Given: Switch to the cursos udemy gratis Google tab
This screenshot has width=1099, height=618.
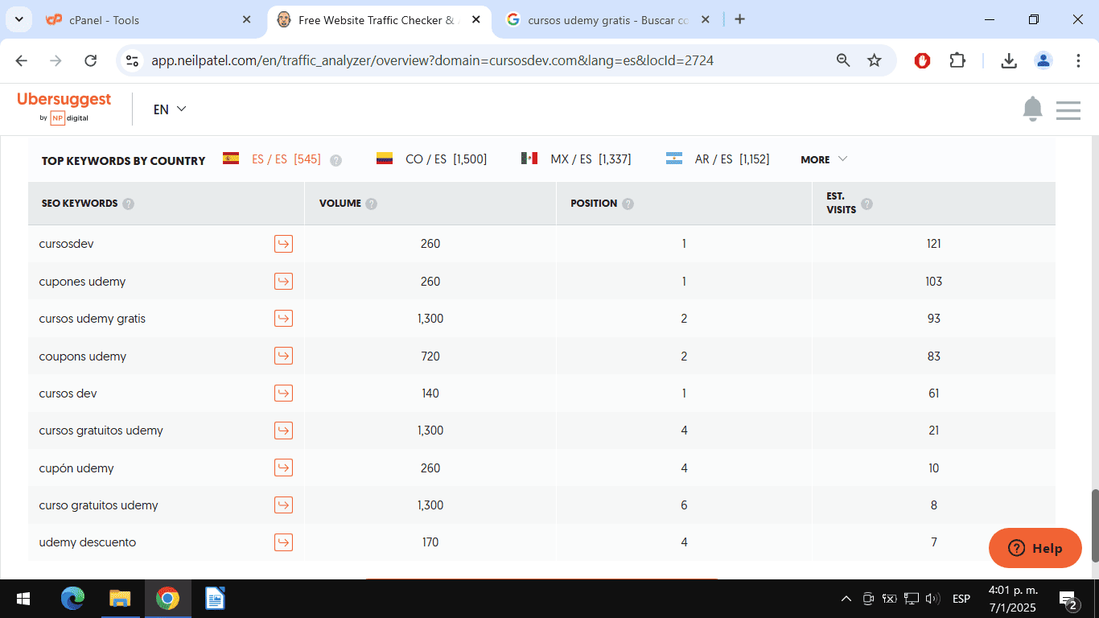Looking at the screenshot, I should 607,20.
